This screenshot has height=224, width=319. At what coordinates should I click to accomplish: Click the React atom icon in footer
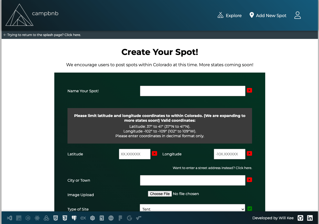pos(37,218)
